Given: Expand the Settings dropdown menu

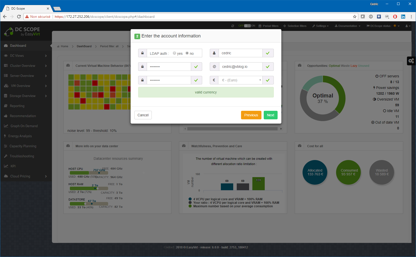Looking at the screenshot, I should click(320, 26).
